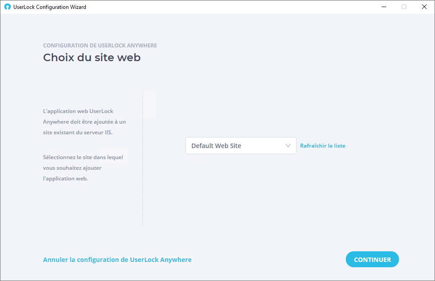Viewport: 435px width, 281px height.
Task: Click the text Sélectionnez le site dans lequel
Action: pyautogui.click(x=83, y=157)
